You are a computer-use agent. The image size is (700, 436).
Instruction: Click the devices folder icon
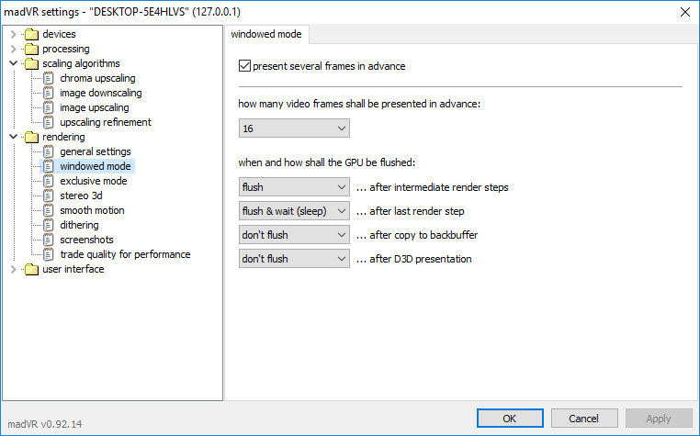click(x=32, y=34)
